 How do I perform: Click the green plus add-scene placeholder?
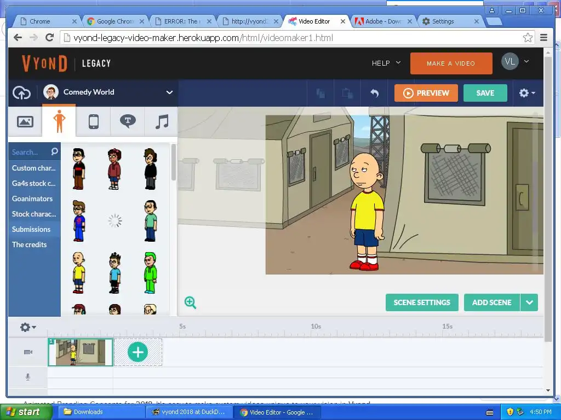(x=138, y=352)
